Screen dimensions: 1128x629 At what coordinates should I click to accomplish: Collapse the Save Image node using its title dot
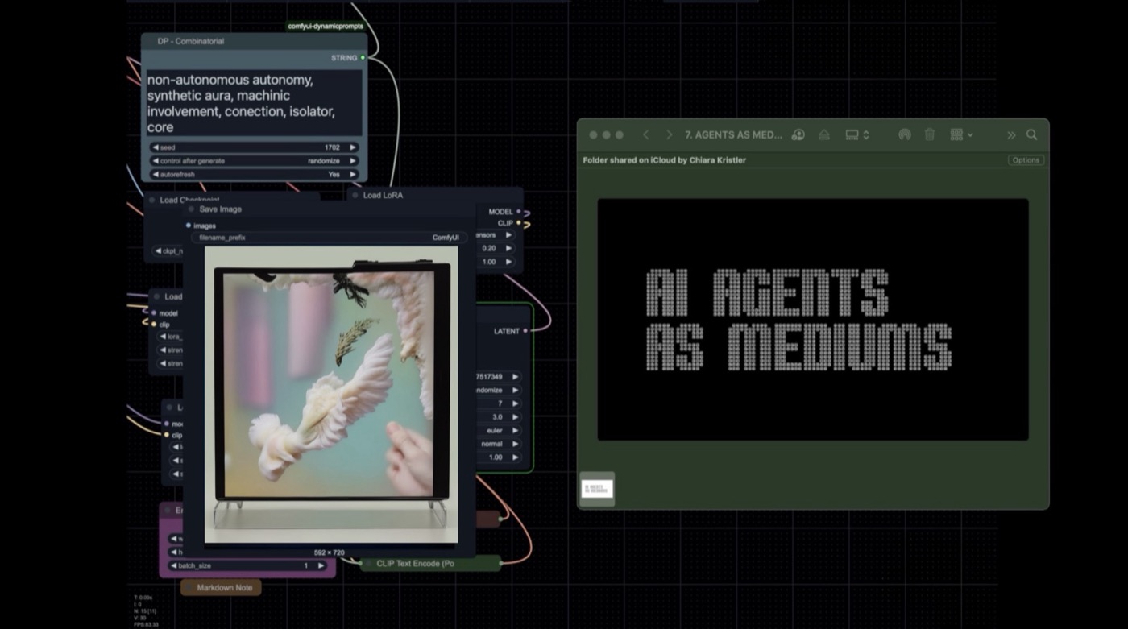point(191,209)
